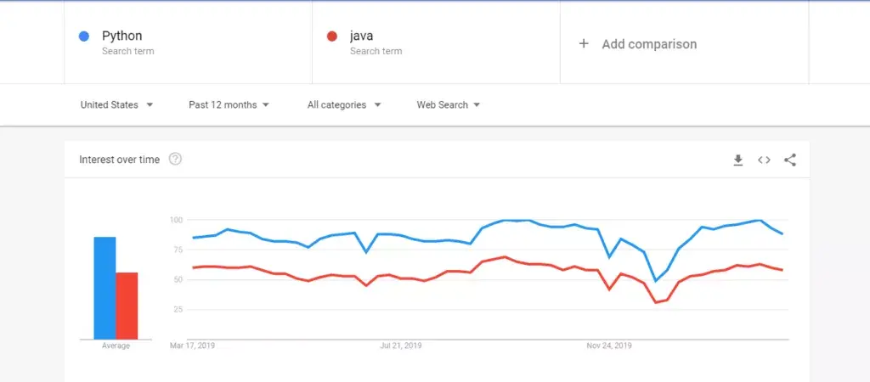Click the red java average bar
Image resolution: width=870 pixels, height=382 pixels.
(x=127, y=306)
